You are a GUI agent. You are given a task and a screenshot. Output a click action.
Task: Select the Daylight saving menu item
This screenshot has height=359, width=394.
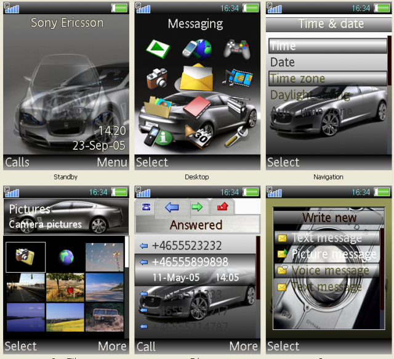328,95
